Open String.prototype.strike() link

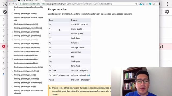click(x=26, y=71)
